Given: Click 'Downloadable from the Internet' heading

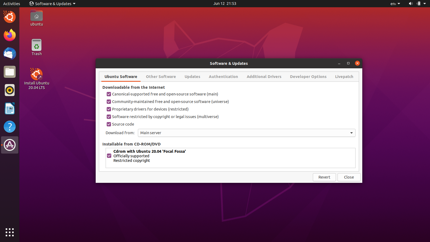Looking at the screenshot, I should [134, 87].
